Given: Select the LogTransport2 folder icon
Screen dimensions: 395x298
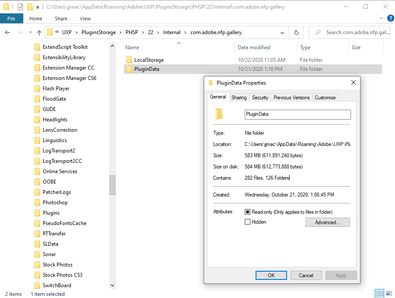Looking at the screenshot, I should point(37,151).
